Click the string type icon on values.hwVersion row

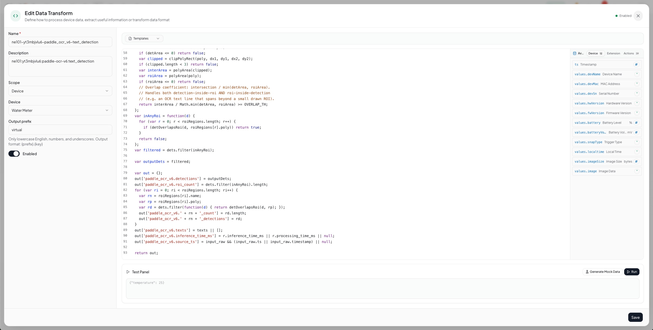[637, 103]
